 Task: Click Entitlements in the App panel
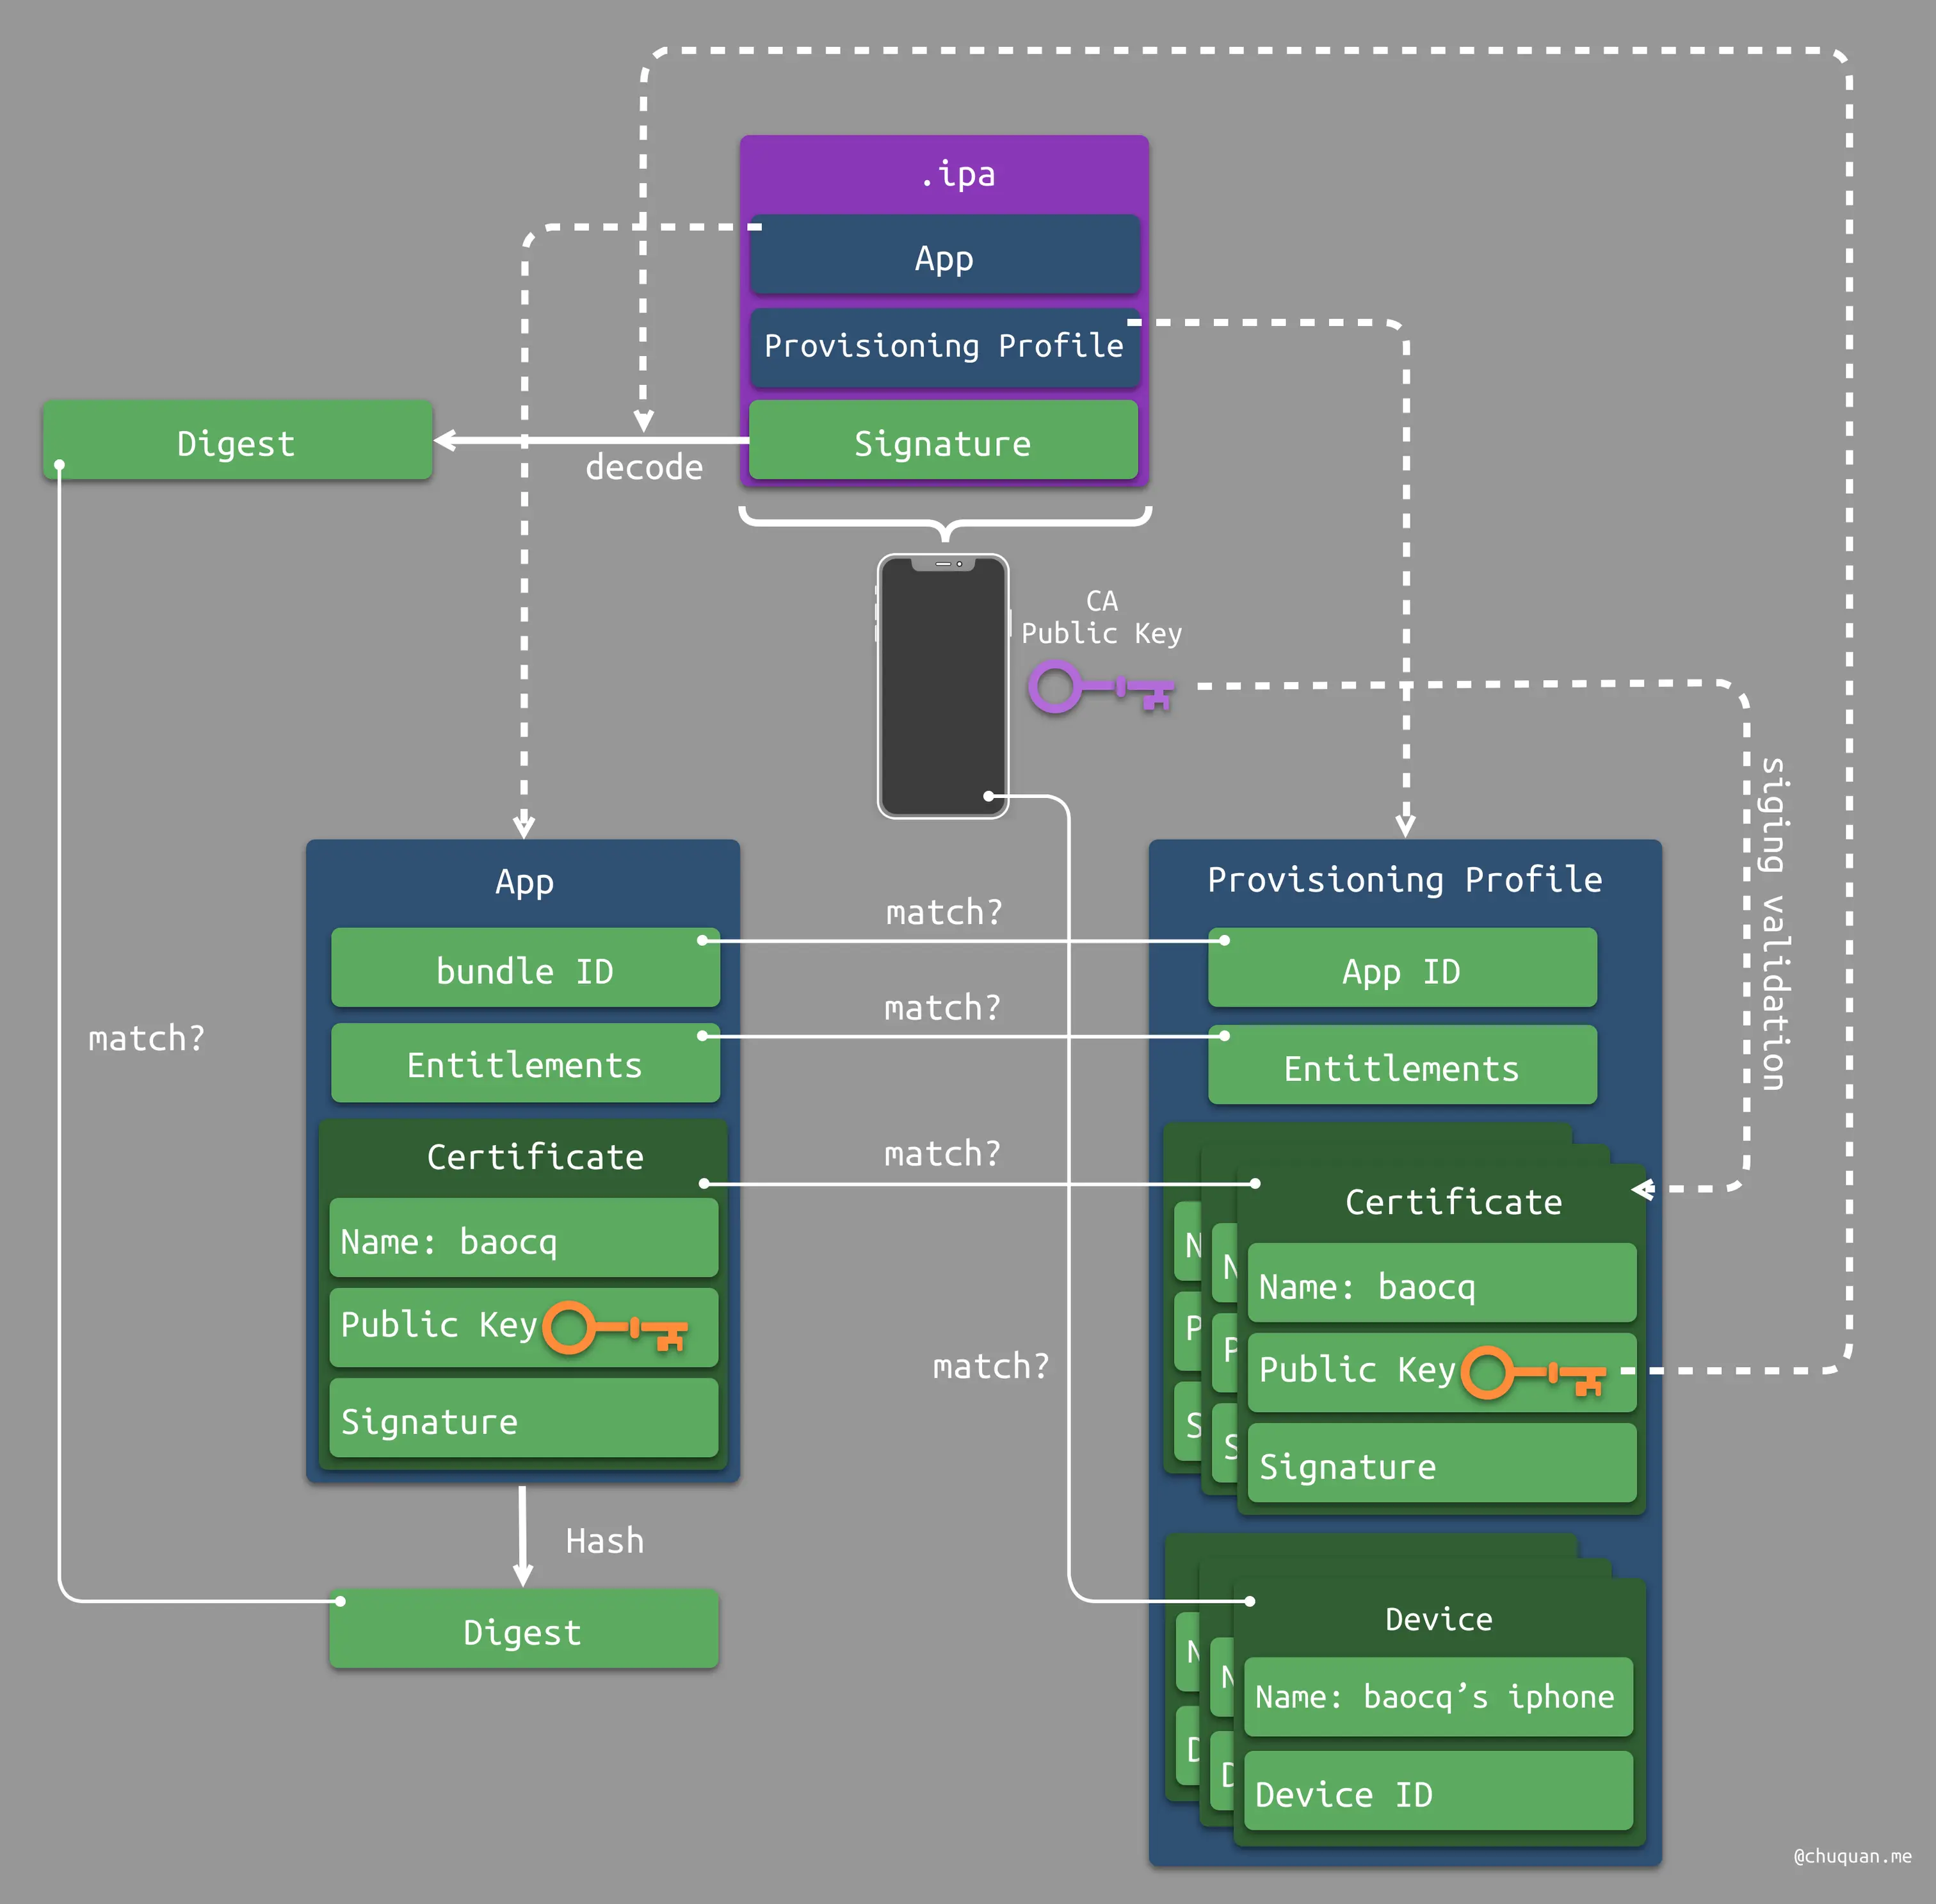coord(525,1064)
